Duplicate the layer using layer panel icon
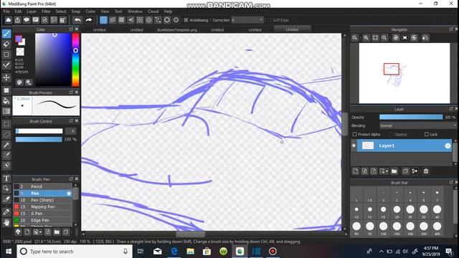Viewport: 459px width, 258px height. [x=405, y=171]
